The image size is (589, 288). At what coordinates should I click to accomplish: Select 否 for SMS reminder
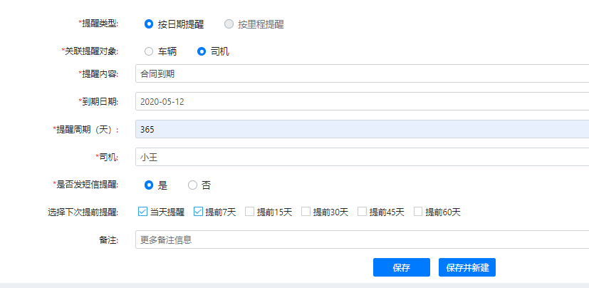192,185
